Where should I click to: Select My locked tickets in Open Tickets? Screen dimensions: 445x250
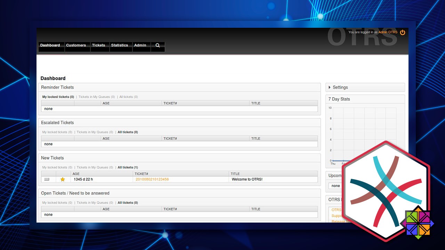click(x=57, y=203)
